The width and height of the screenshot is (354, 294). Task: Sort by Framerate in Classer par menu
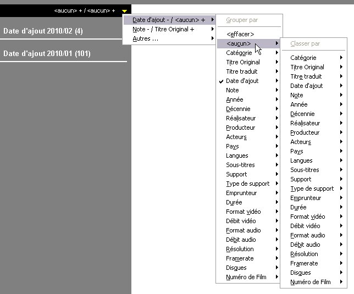(x=313, y=263)
